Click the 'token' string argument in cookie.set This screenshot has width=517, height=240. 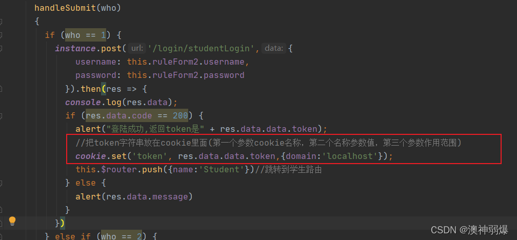point(150,156)
